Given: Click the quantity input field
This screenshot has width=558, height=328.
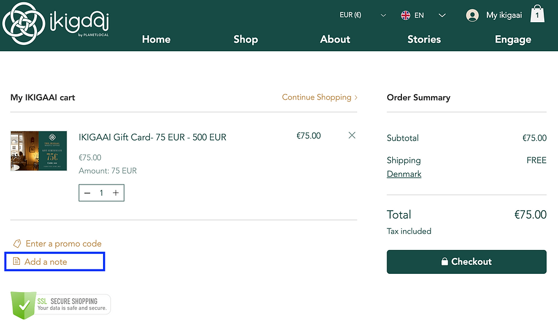Looking at the screenshot, I should (101, 193).
